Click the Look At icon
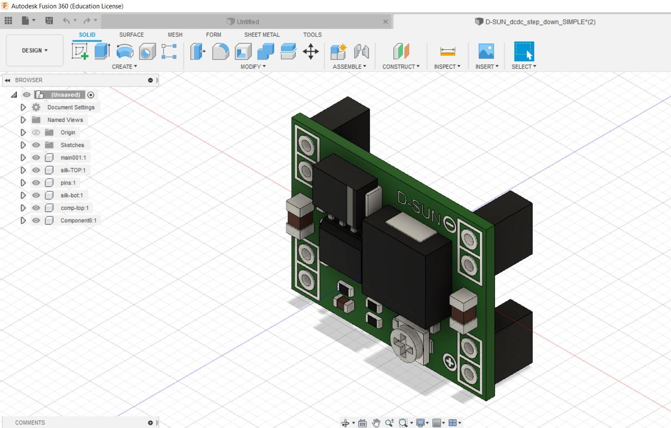 [362, 423]
